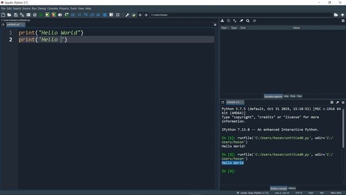Click the @ symbol finder icon
346x195 pixels.
[x=35, y=15]
